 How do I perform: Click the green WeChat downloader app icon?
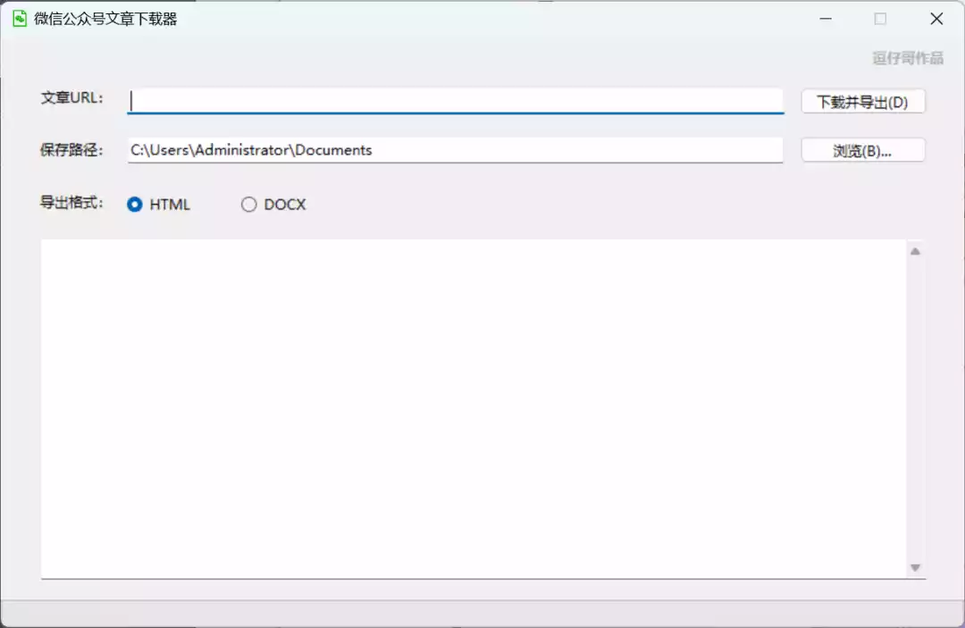[20, 19]
